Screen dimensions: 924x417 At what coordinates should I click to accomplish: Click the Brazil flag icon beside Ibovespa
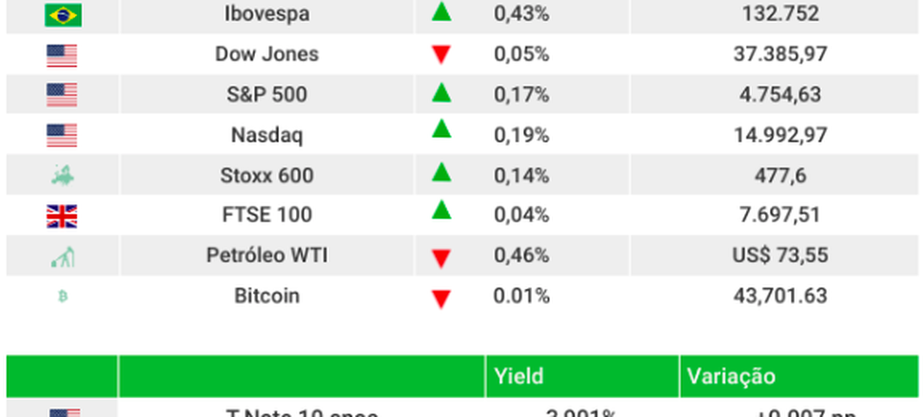click(63, 14)
